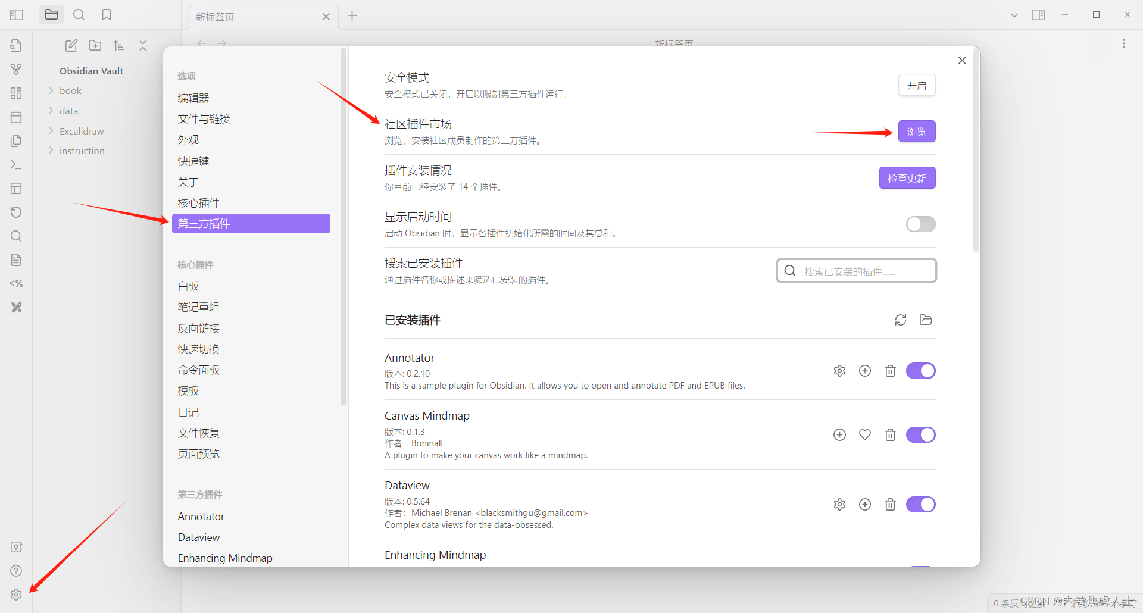Enable the 显示启动时间 switch

[x=920, y=224]
